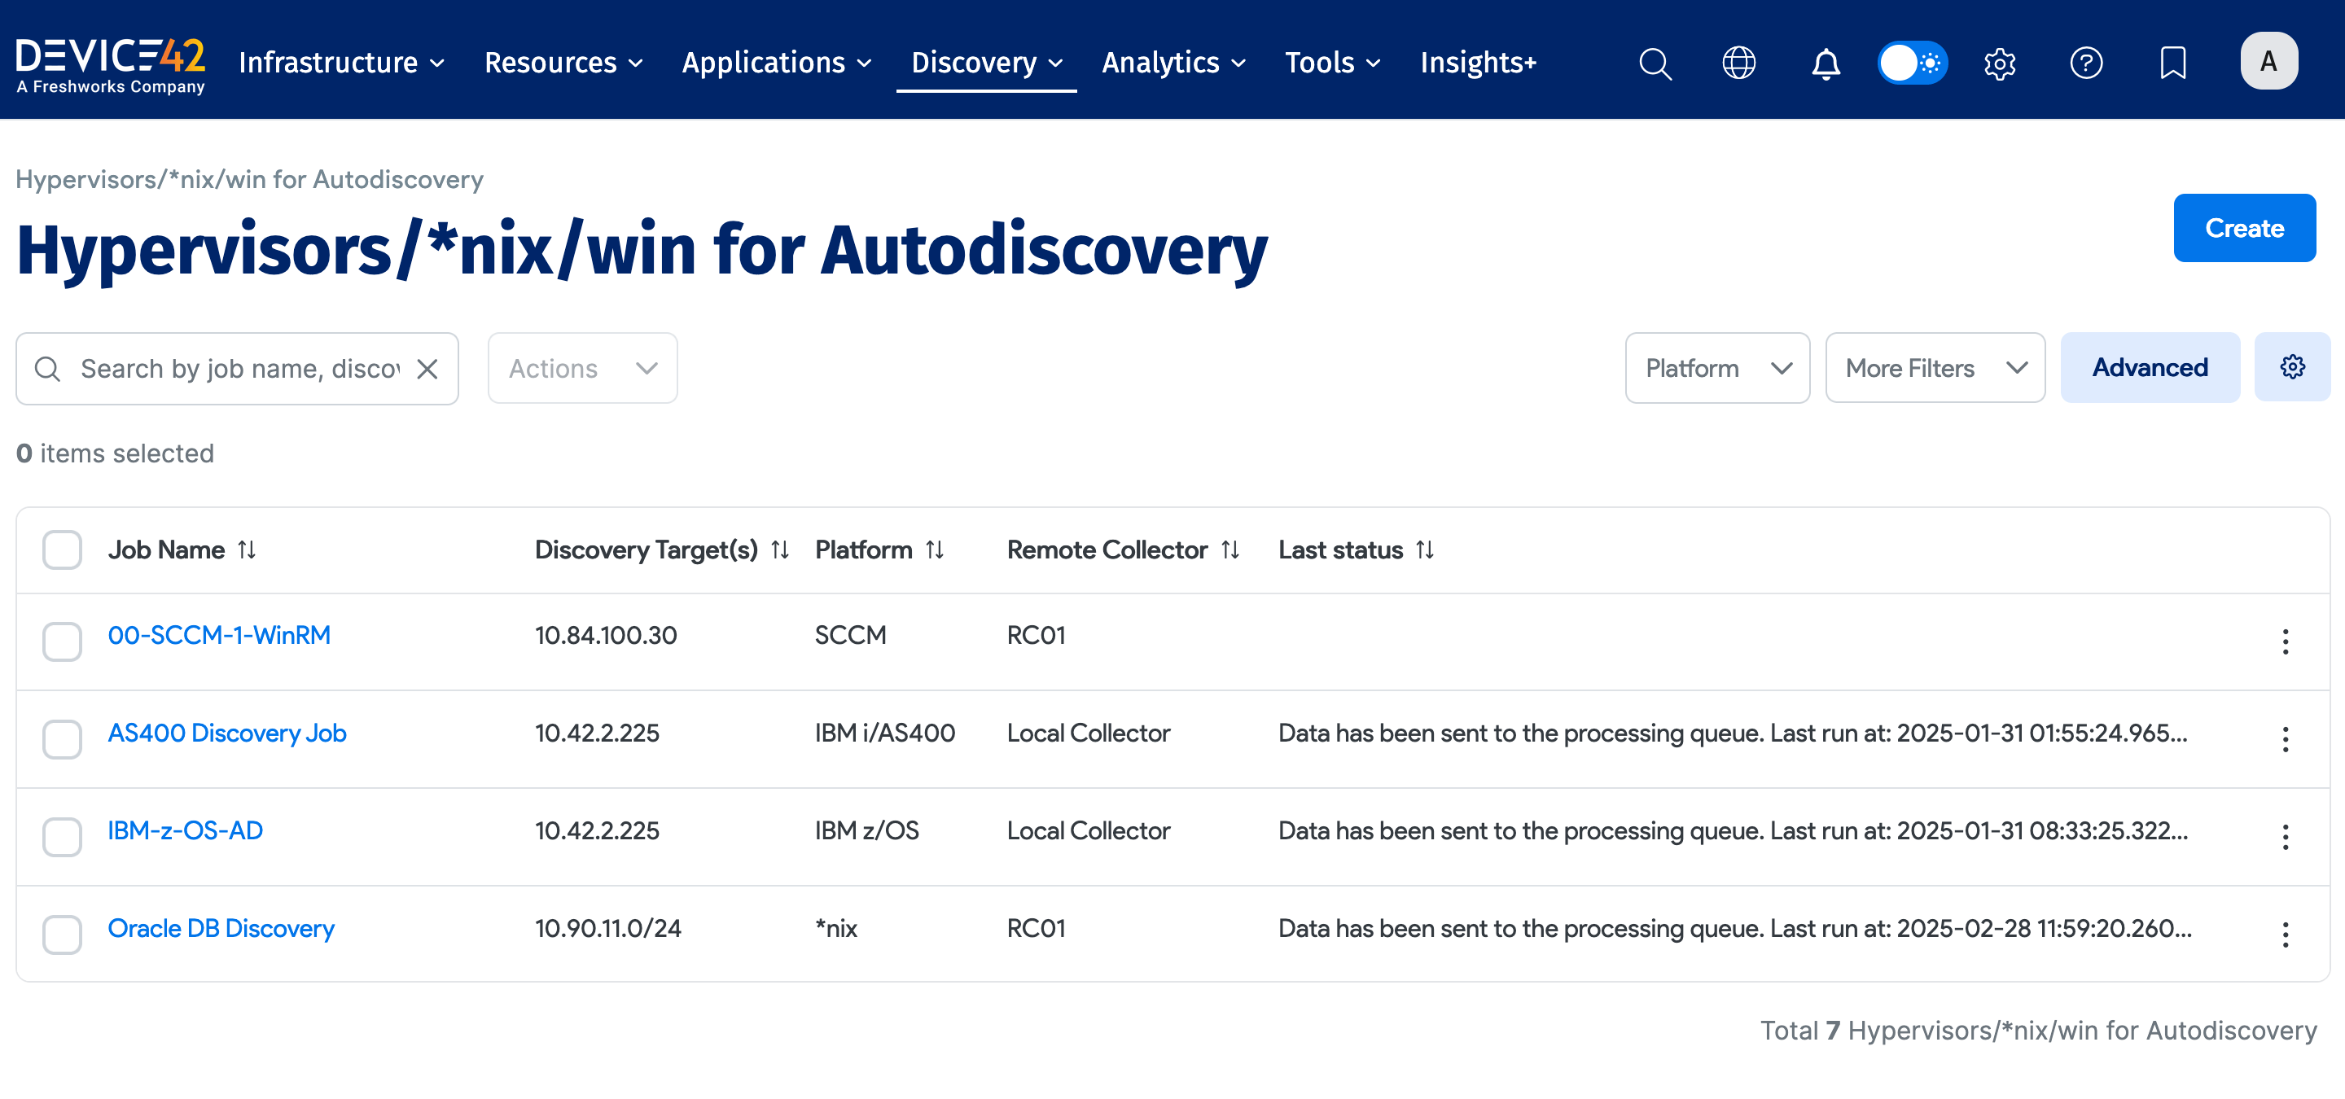Image resolution: width=2345 pixels, height=1099 pixels.
Task: Open the notifications bell
Action: tap(1824, 63)
